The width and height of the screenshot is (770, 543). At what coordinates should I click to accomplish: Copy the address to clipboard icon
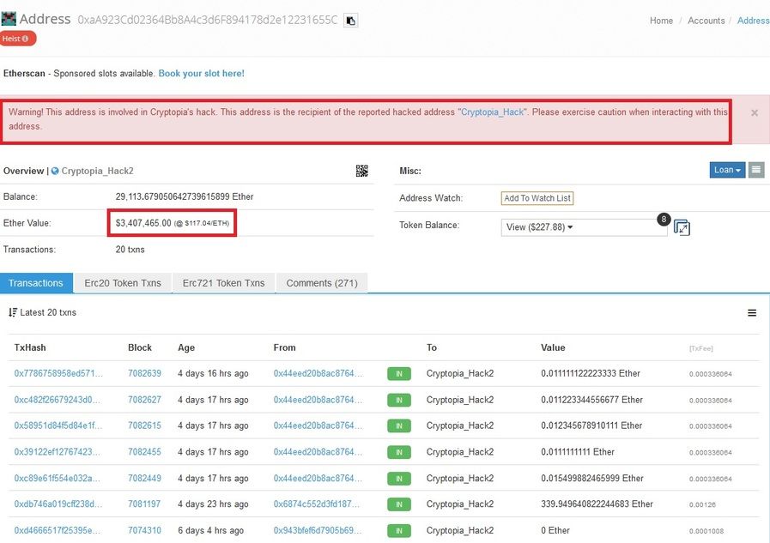coord(350,21)
